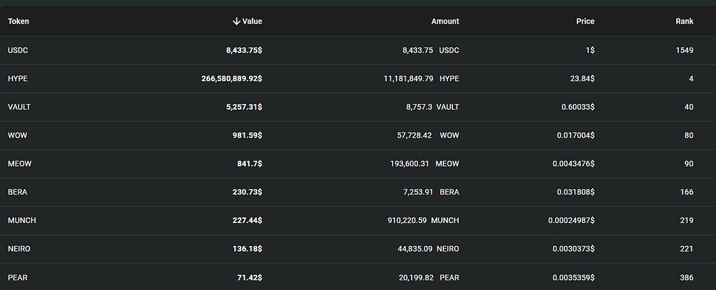Open the HYPE token entry
716x290 pixels.
(17, 79)
